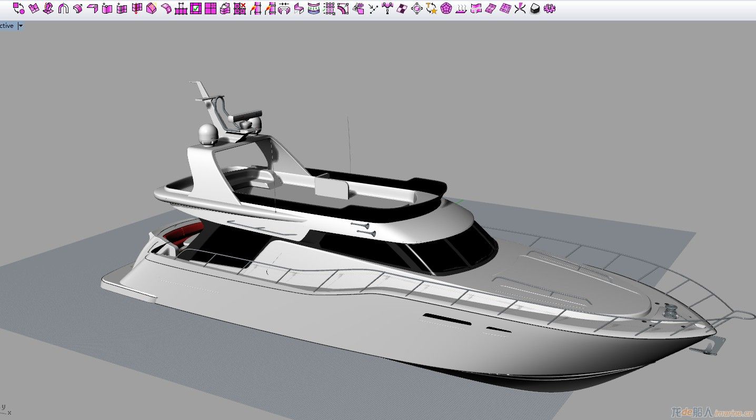Click the surface with control point handles icon
756x420 pixels.
pyautogui.click(x=181, y=8)
